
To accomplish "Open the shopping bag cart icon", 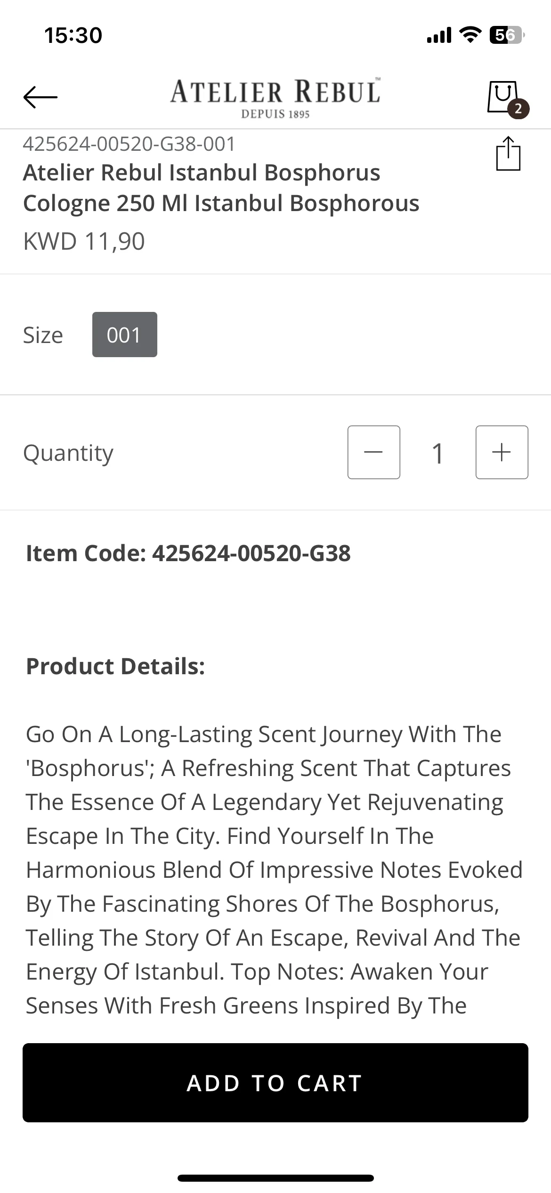I will [502, 96].
